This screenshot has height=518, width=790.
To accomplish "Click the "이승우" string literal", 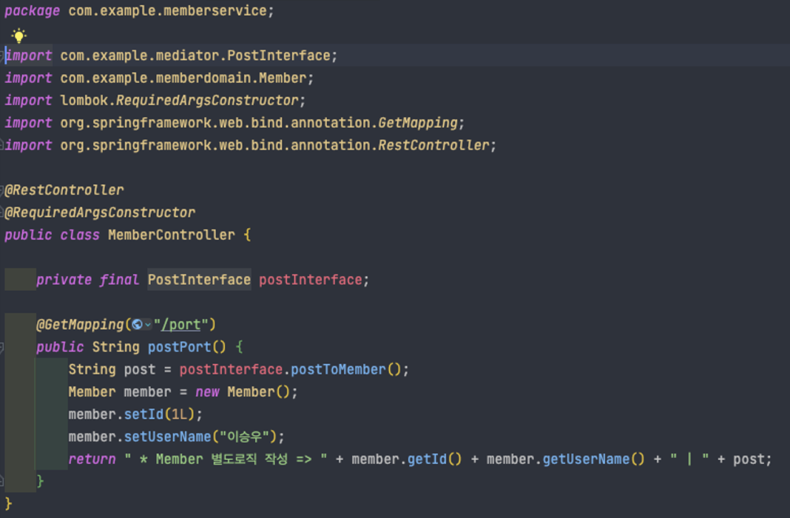I will (x=244, y=437).
